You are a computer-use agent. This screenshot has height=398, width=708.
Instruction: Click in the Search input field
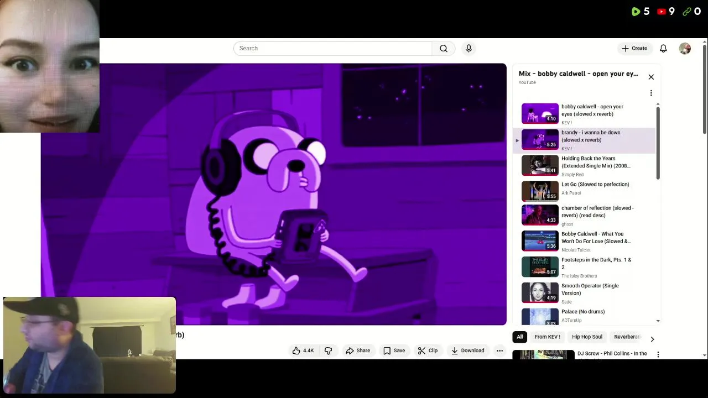pos(332,48)
